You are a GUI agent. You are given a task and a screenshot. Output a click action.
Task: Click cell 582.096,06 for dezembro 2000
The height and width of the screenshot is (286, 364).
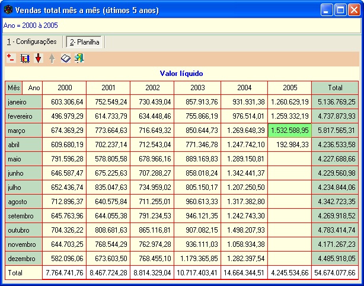pyautogui.click(x=65, y=259)
